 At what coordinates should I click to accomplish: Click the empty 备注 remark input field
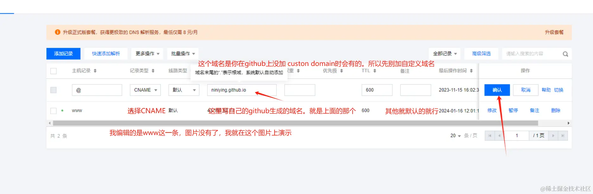416,90
